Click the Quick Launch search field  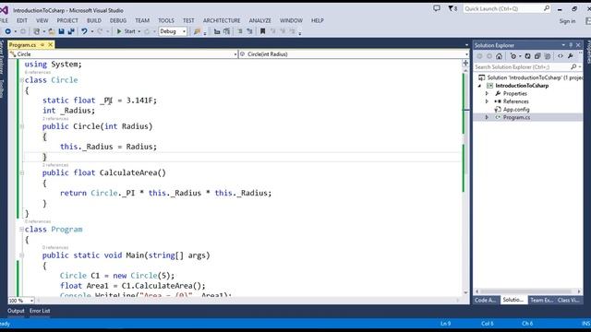pos(507,8)
